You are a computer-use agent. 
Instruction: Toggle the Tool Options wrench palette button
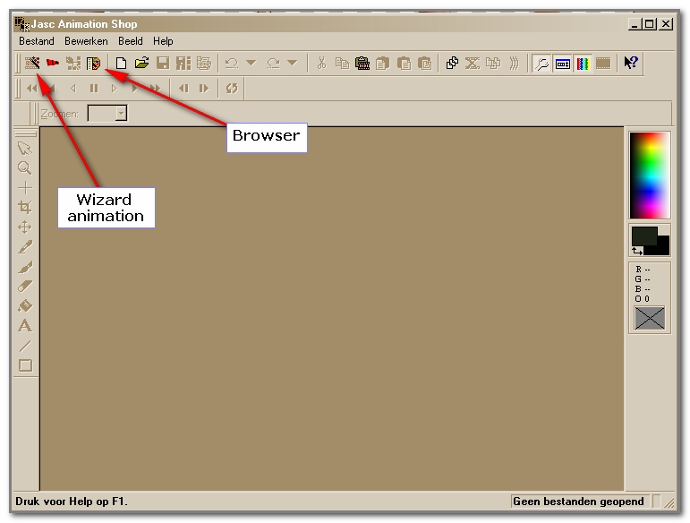(x=542, y=64)
